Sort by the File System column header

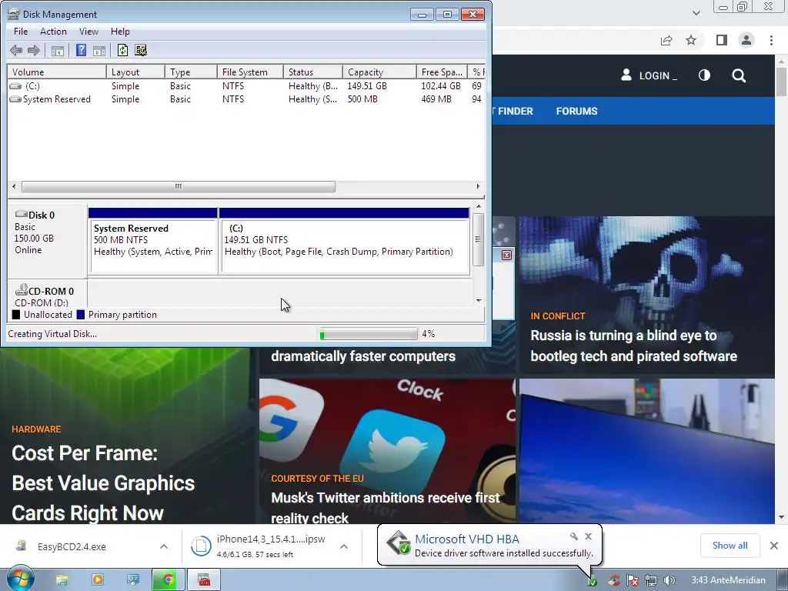[250, 72]
